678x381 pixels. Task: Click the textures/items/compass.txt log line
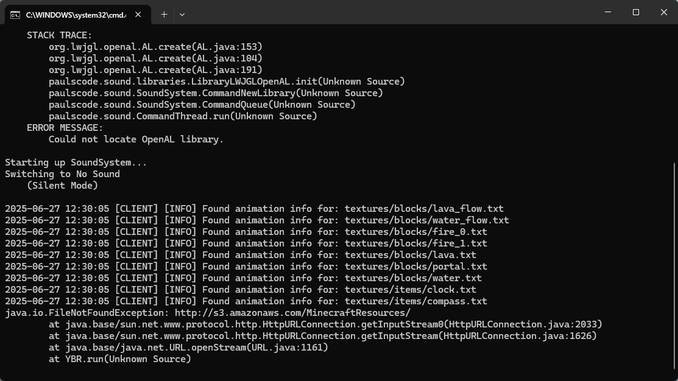pyautogui.click(x=246, y=301)
